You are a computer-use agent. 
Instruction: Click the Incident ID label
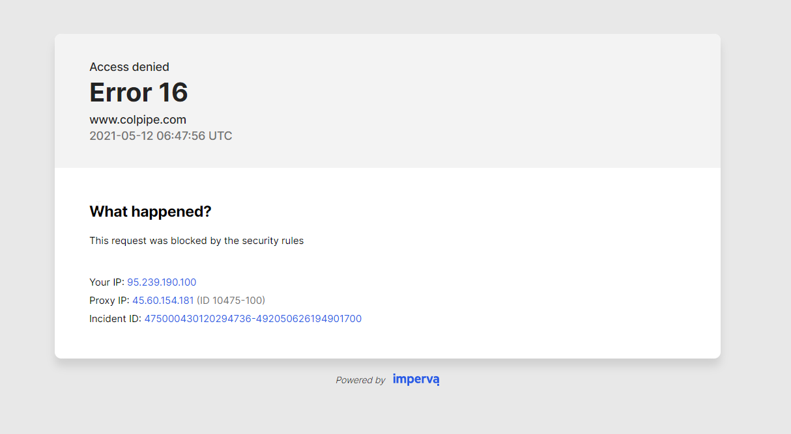point(115,319)
